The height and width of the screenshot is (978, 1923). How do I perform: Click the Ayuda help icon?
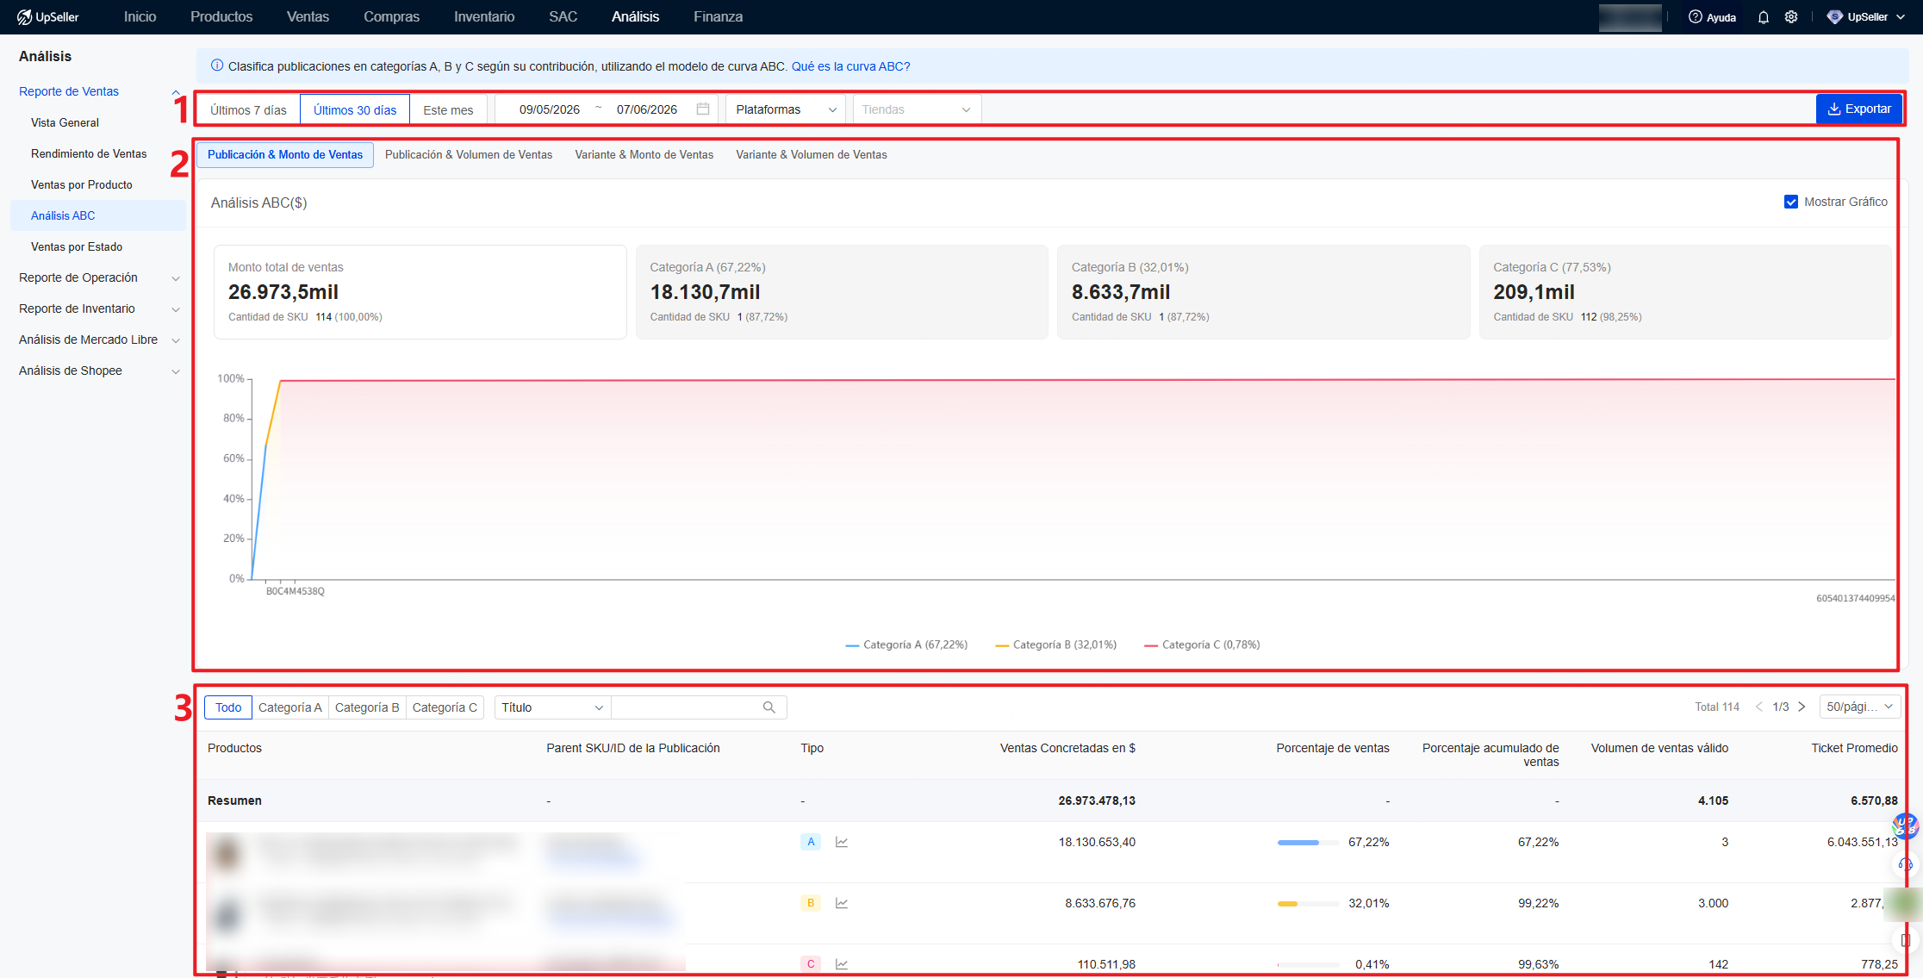point(1695,17)
